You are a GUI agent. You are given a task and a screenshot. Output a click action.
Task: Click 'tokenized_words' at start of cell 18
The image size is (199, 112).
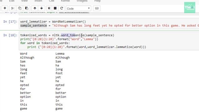34,35
